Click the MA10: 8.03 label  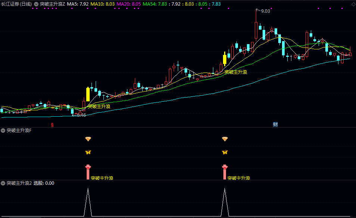click(102, 4)
